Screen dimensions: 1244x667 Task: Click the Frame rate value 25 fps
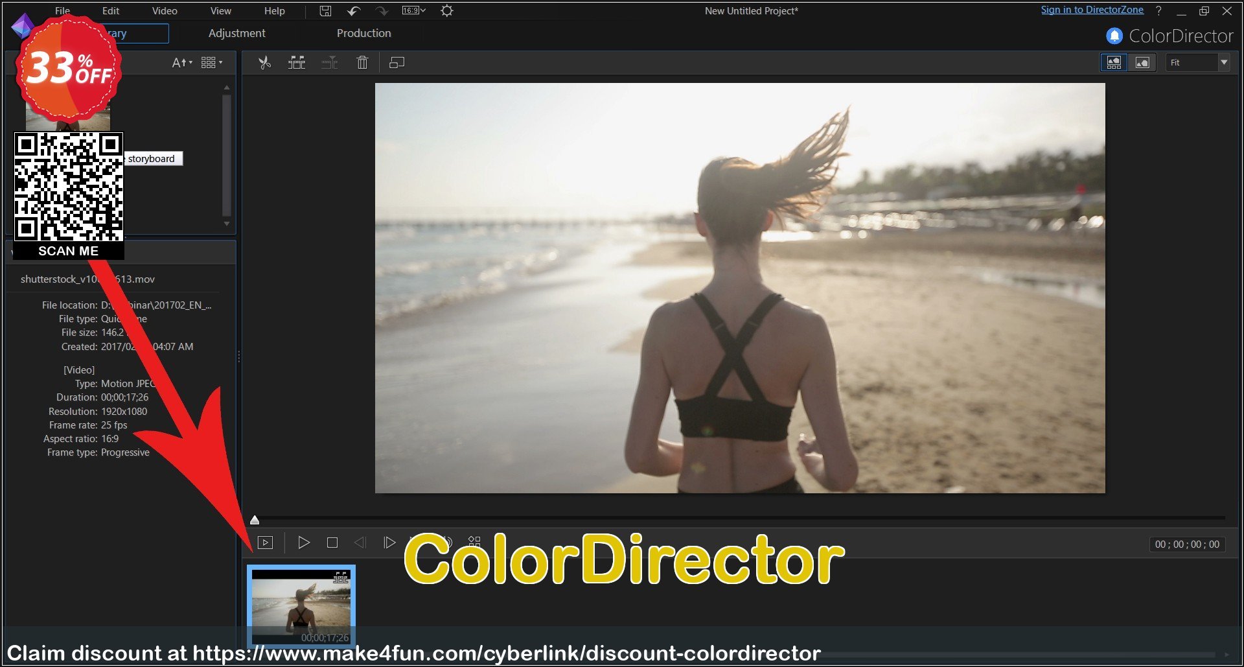point(114,425)
